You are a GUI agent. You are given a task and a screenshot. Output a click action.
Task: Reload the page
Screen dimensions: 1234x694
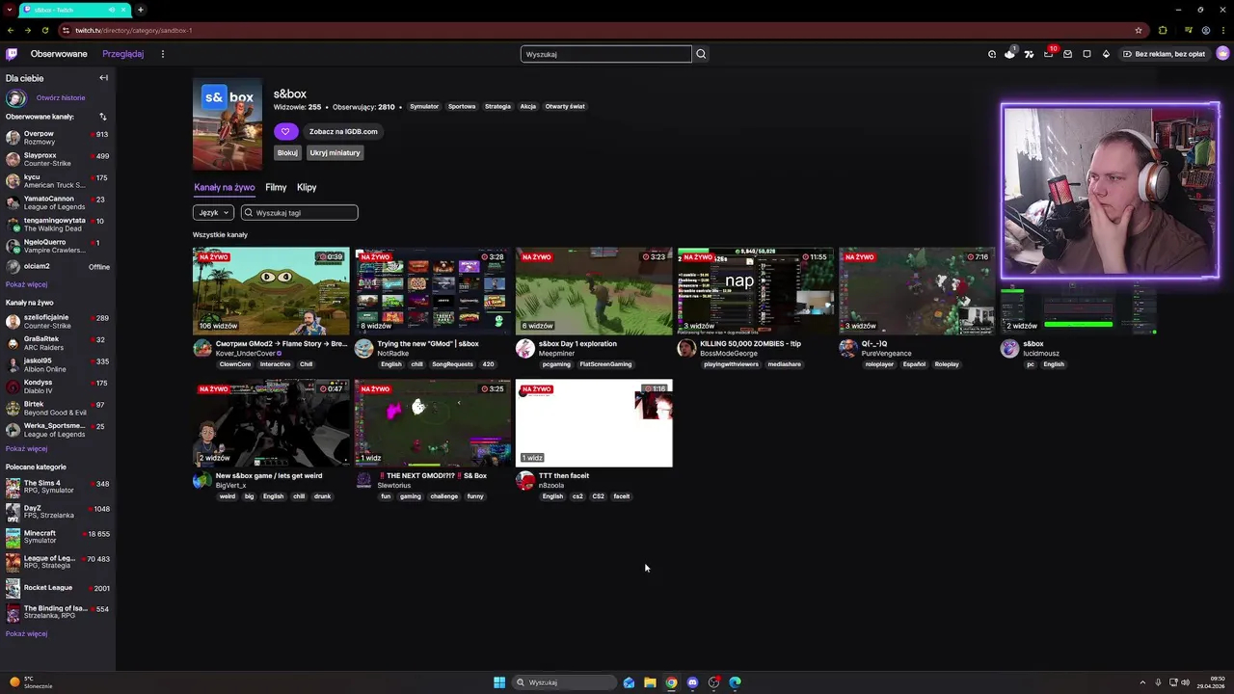[x=44, y=30]
